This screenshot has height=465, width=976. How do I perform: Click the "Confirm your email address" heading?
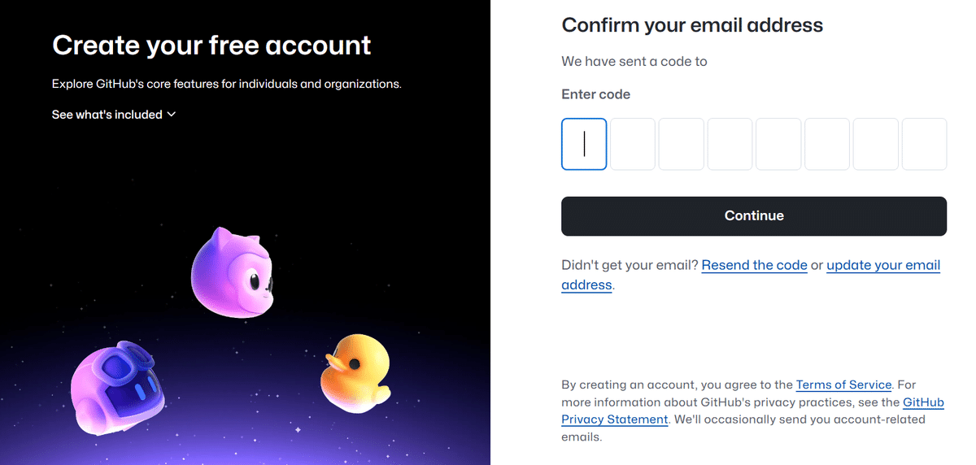[692, 25]
